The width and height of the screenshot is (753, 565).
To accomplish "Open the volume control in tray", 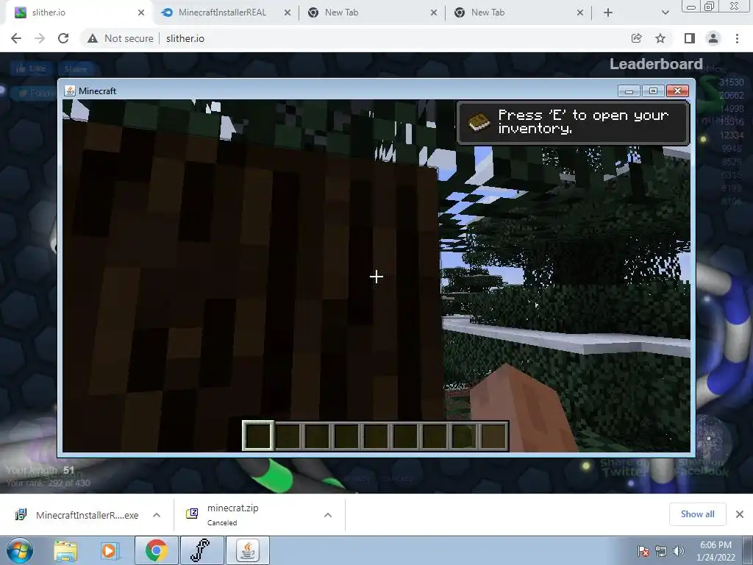I will click(x=678, y=551).
